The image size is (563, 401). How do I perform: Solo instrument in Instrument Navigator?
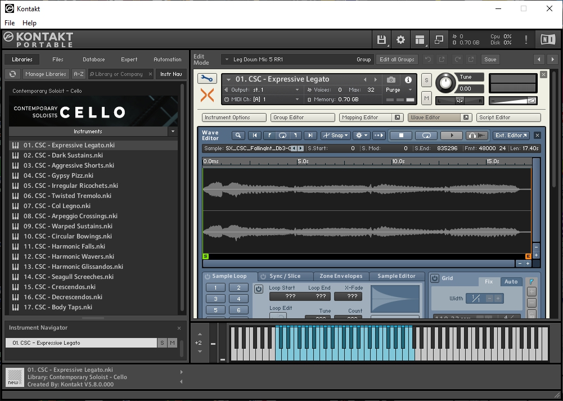(162, 343)
